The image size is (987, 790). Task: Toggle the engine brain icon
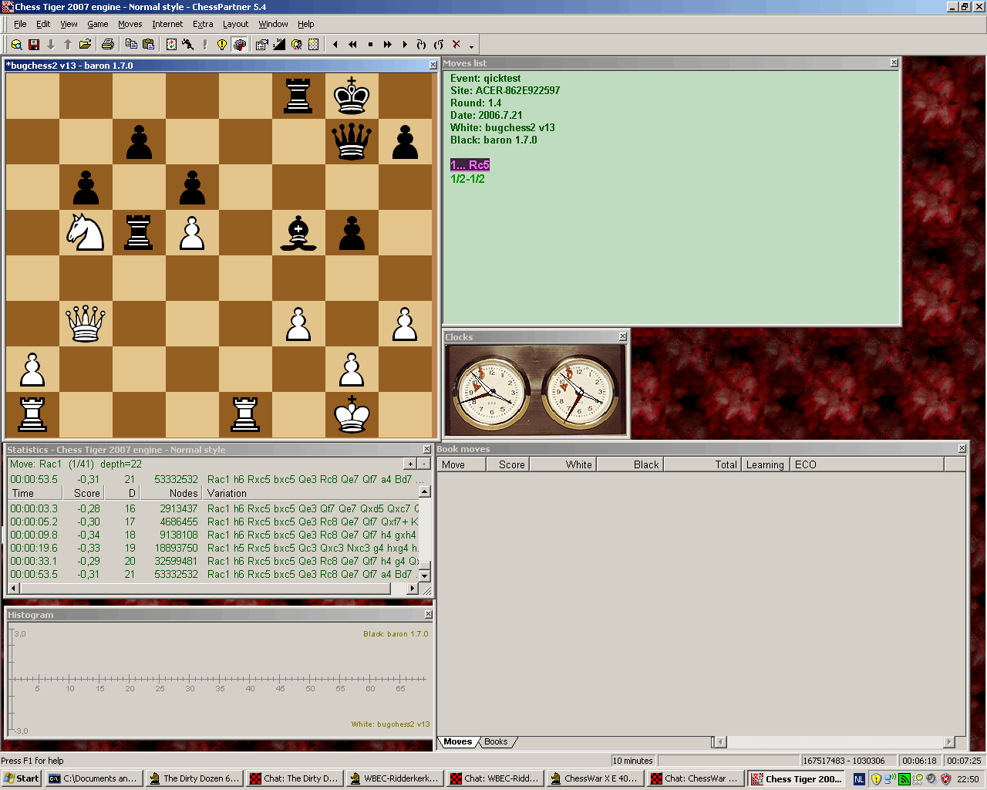(240, 45)
